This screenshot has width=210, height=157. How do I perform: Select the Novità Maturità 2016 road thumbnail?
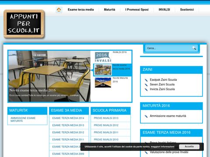tap(103, 82)
